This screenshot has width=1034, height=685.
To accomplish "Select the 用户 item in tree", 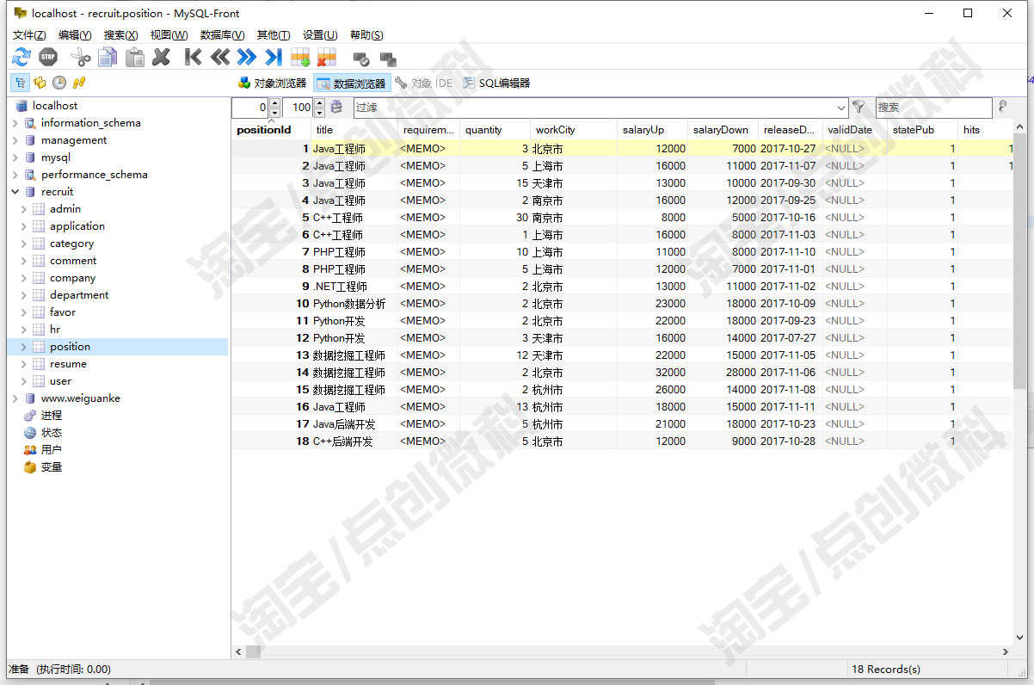I will tap(51, 450).
